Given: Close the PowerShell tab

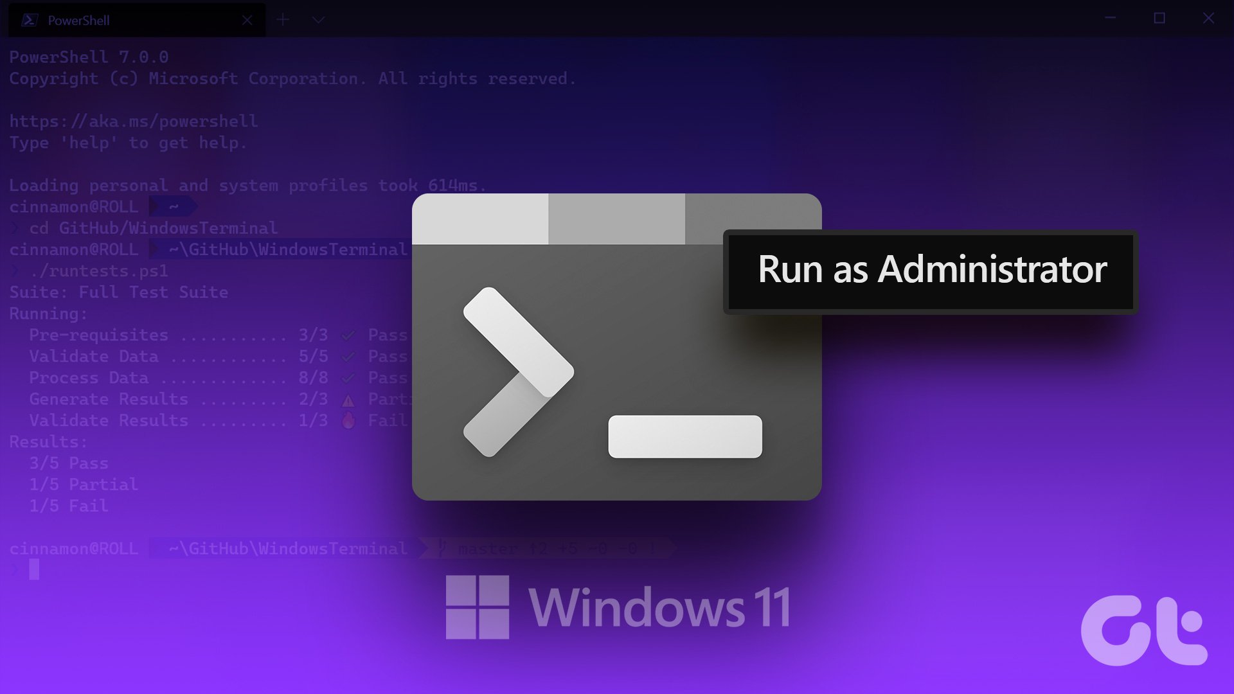Looking at the screenshot, I should tap(248, 20).
